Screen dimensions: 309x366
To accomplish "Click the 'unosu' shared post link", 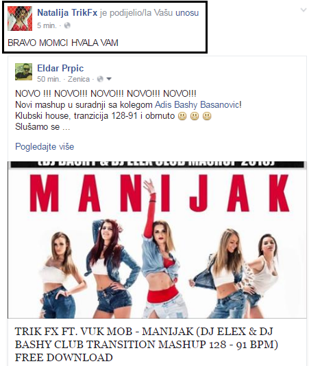I will (x=187, y=13).
